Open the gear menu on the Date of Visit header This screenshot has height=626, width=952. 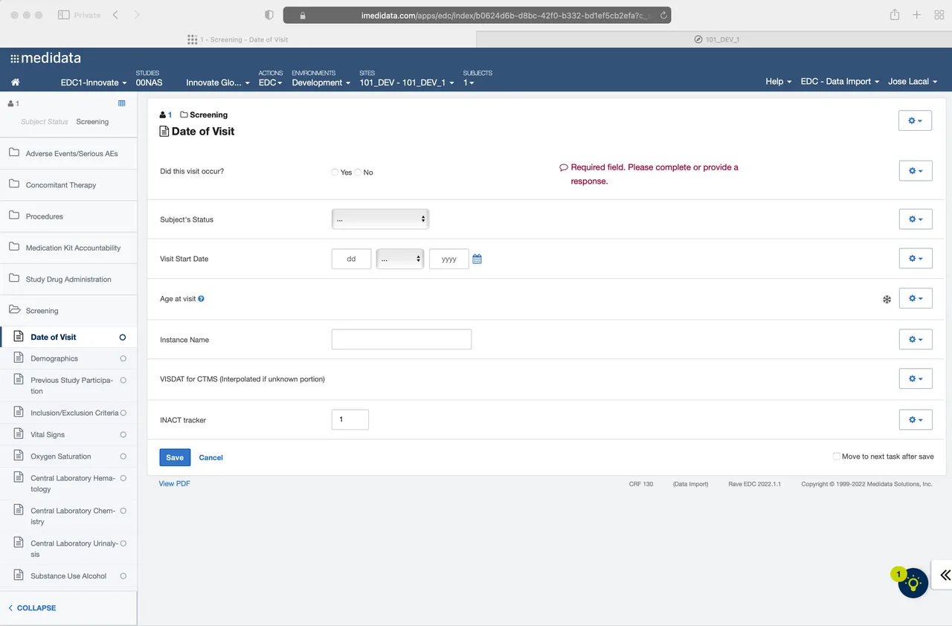(915, 120)
